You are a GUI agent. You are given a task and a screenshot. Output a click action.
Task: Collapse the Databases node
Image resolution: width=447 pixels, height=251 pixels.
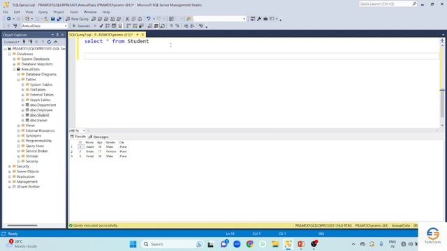click(10, 54)
